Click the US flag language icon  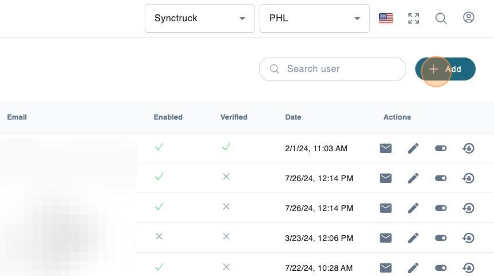(386, 18)
